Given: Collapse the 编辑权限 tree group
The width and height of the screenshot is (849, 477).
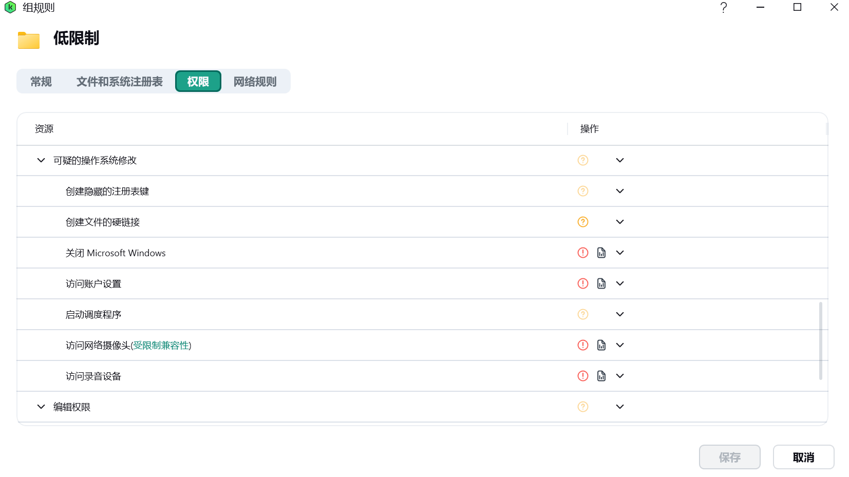Looking at the screenshot, I should 41,407.
